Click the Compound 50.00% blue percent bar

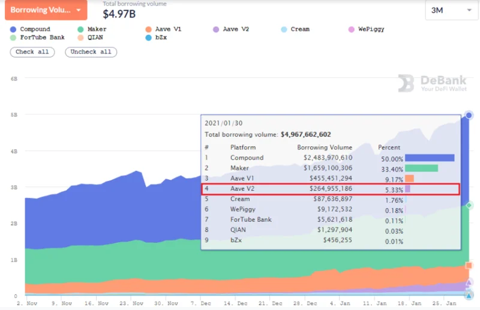(430, 158)
